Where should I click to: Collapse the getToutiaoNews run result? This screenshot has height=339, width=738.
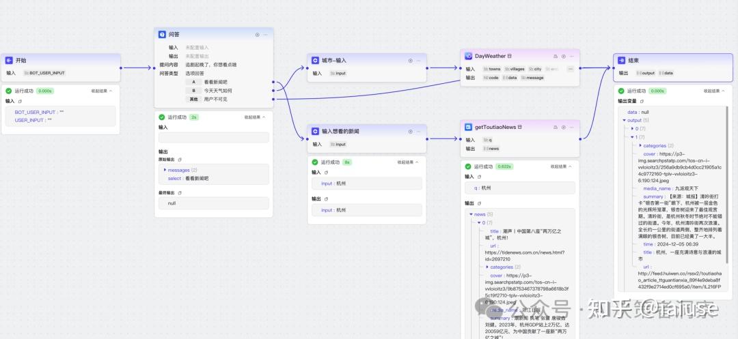point(562,166)
